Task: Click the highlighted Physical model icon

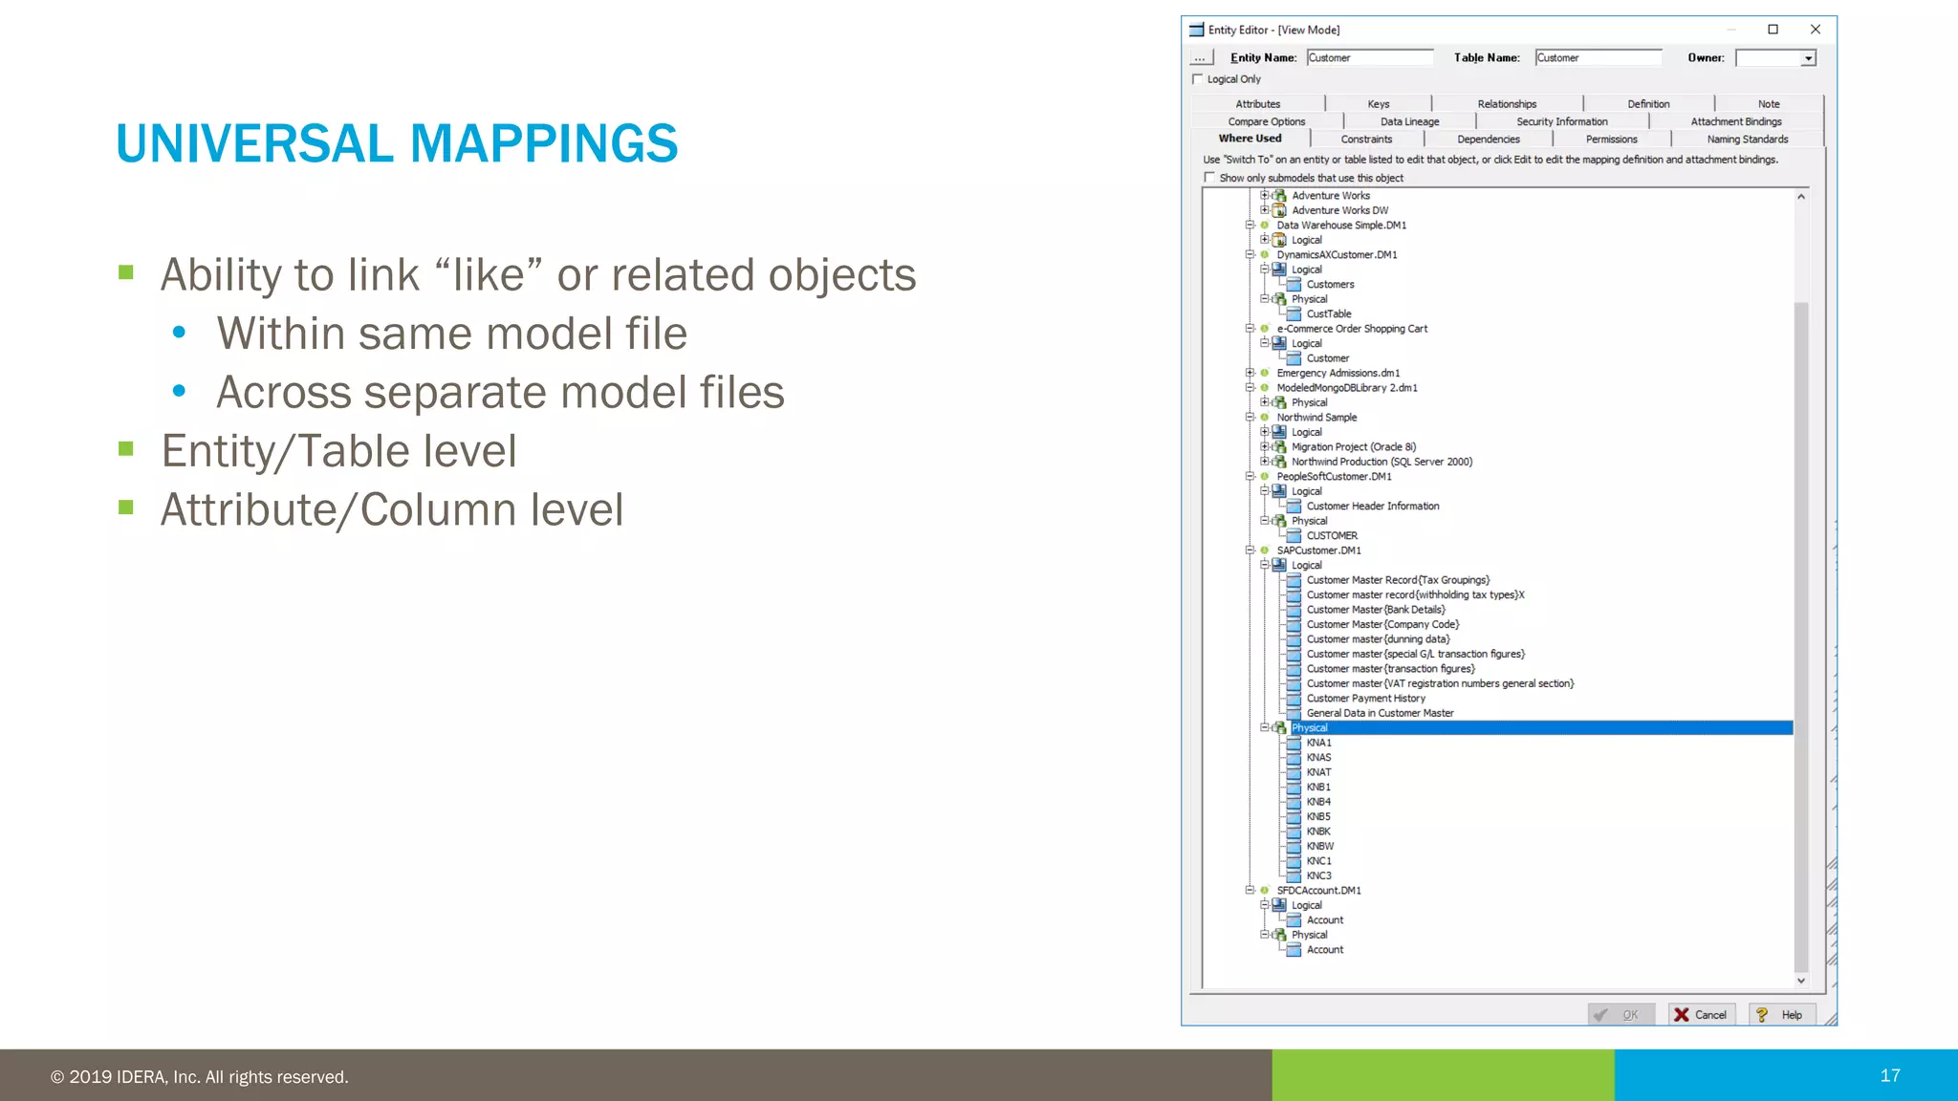Action: [x=1279, y=728]
